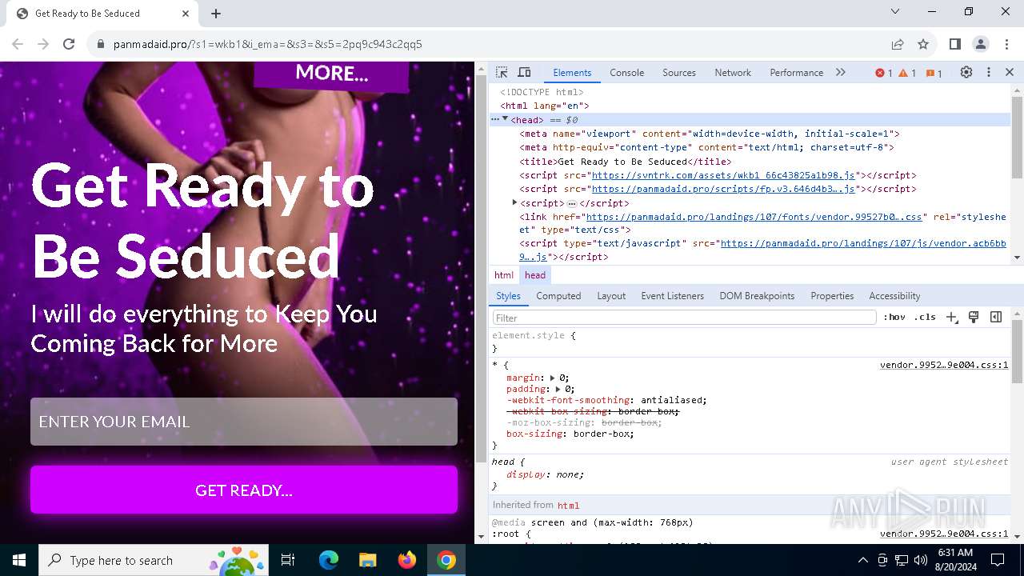Open the vendor.acb6bb js link
1024x576 pixels.
coord(863,243)
